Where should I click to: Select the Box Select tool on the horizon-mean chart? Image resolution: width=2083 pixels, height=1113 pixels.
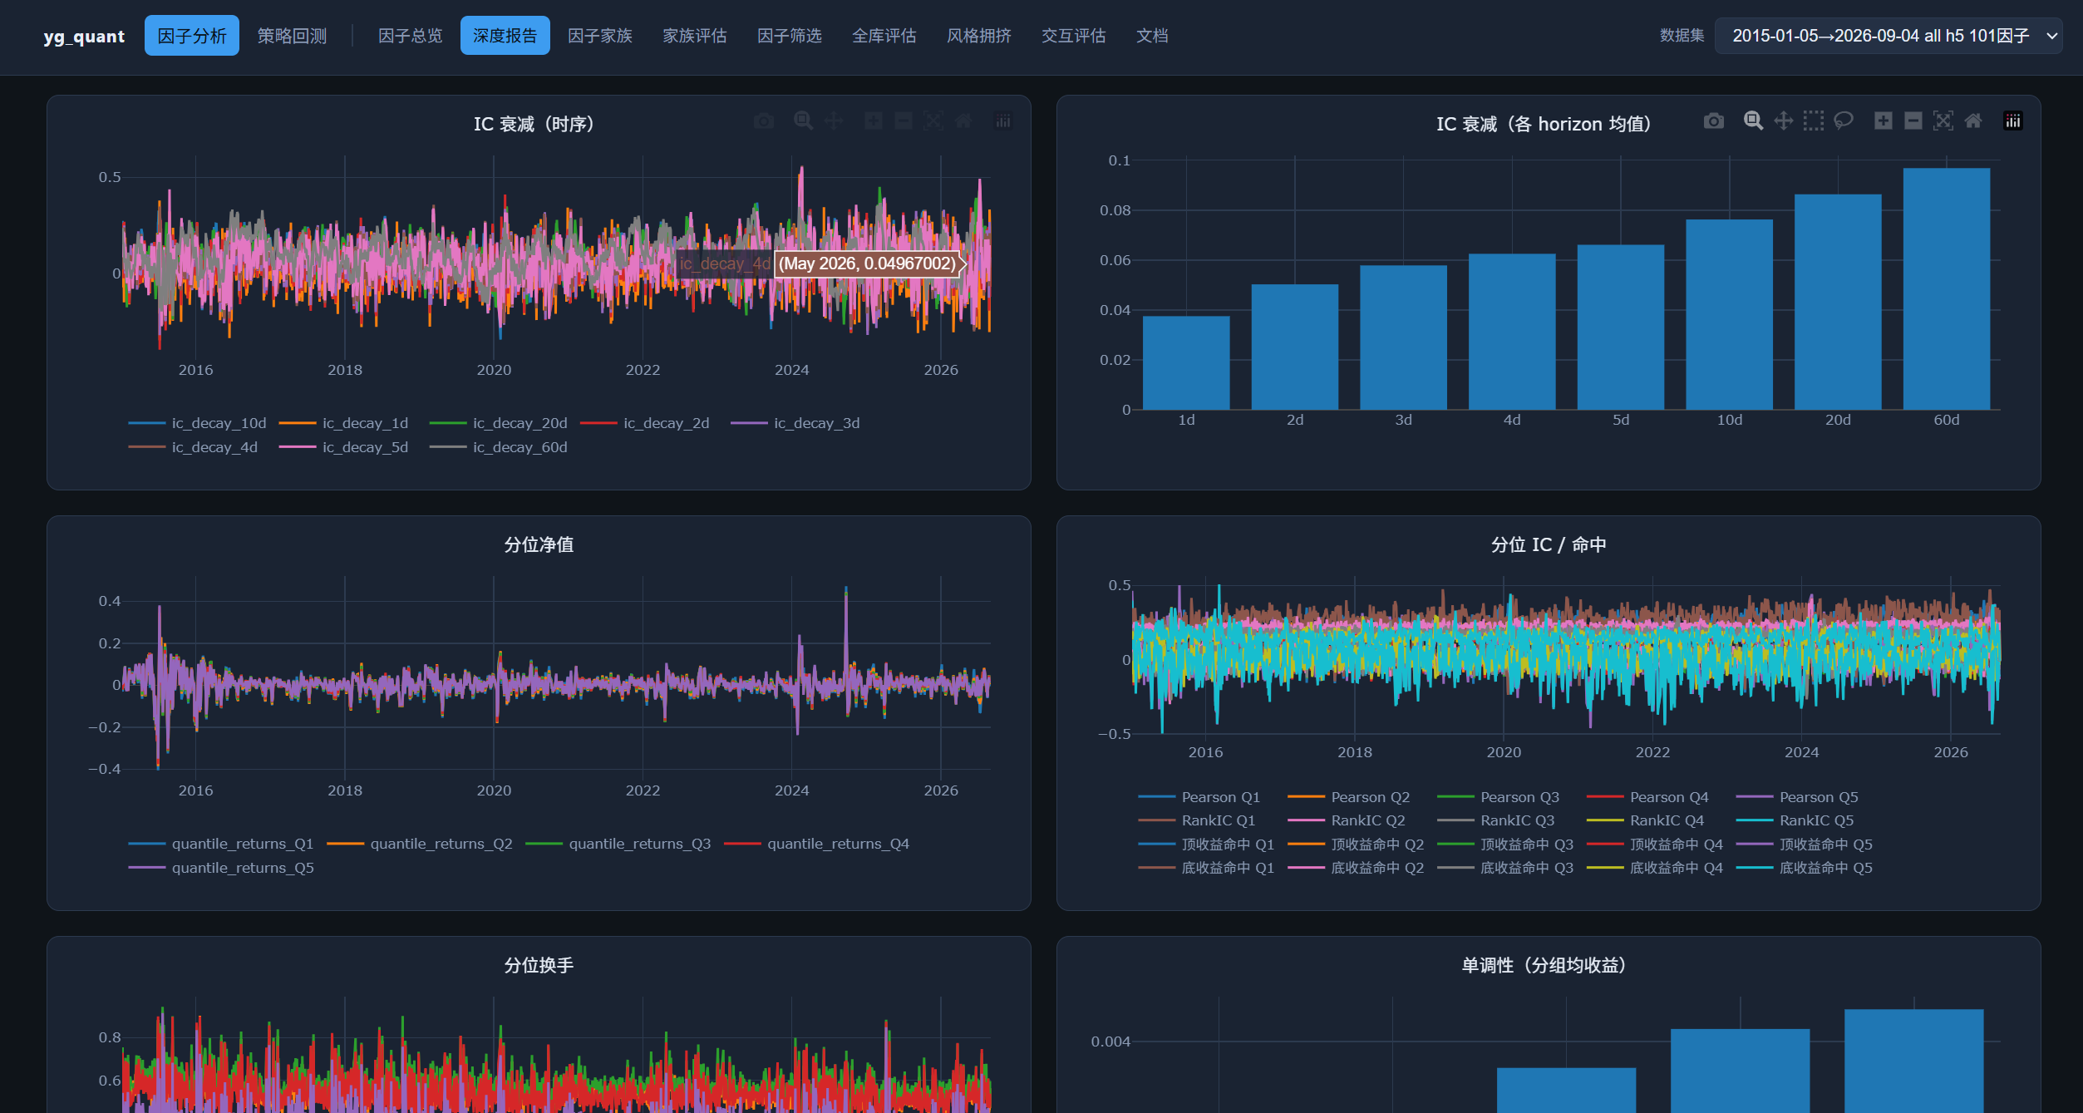(x=1813, y=121)
